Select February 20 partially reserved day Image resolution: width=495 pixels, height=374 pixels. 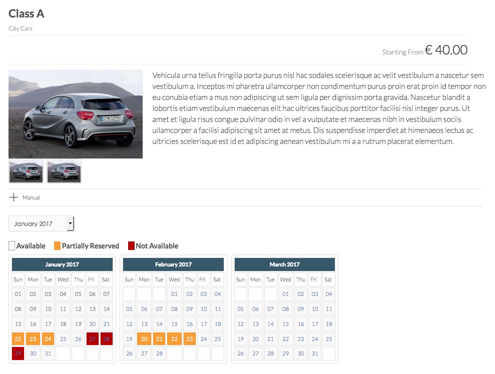pyautogui.click(x=144, y=339)
